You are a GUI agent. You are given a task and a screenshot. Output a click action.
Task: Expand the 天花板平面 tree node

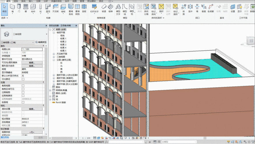click(x=54, y=54)
